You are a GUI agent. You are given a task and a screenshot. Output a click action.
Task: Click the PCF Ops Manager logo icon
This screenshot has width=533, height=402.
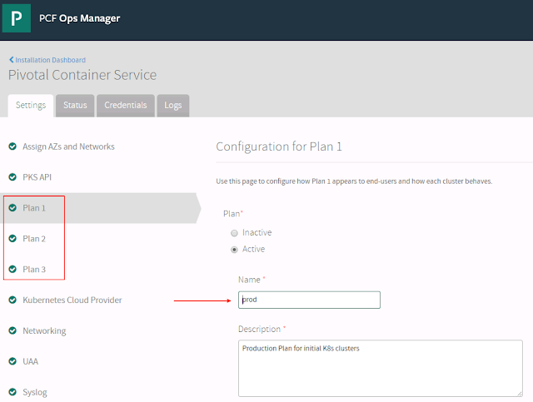(x=16, y=18)
